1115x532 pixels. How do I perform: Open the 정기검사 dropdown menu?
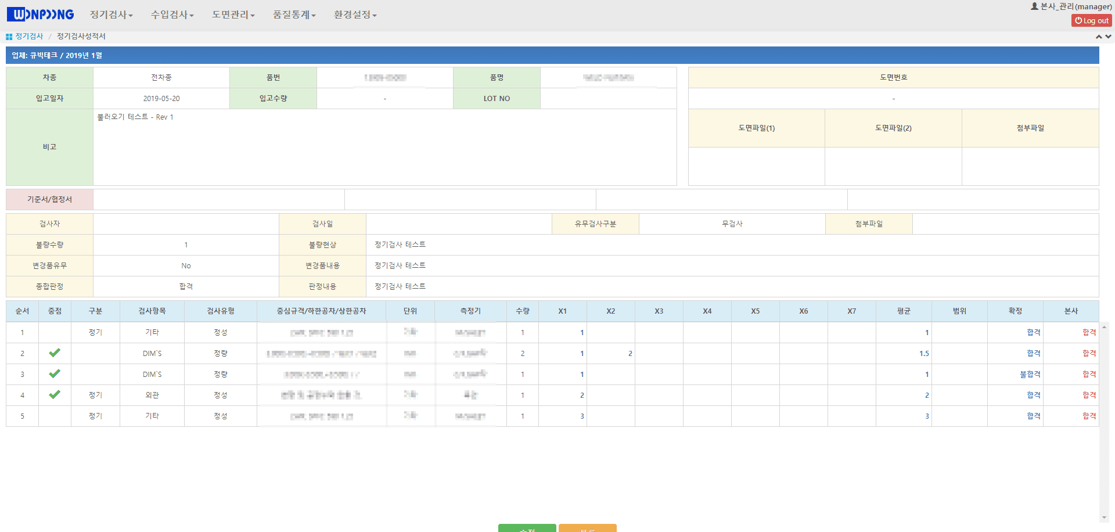coord(110,15)
